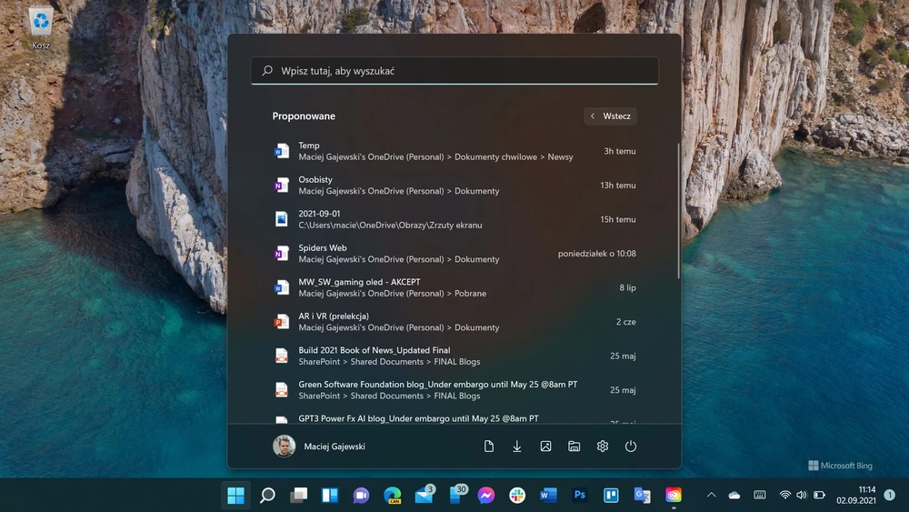Open taskbar Search magnifier icon
The width and height of the screenshot is (909, 512).
point(267,496)
